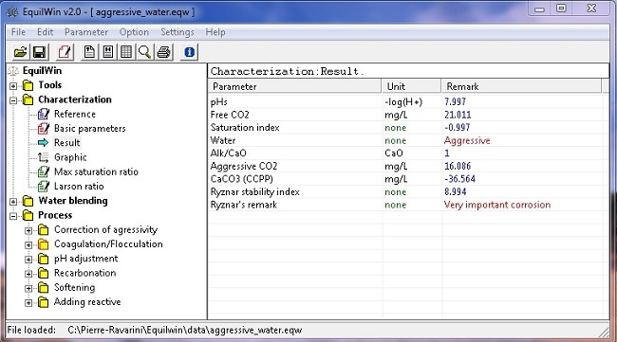Collapse the Process tree node
The image size is (617, 342).
[x=13, y=216]
